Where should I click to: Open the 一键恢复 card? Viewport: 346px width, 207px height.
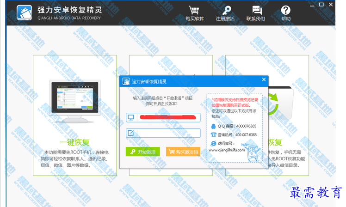[x=75, y=116]
